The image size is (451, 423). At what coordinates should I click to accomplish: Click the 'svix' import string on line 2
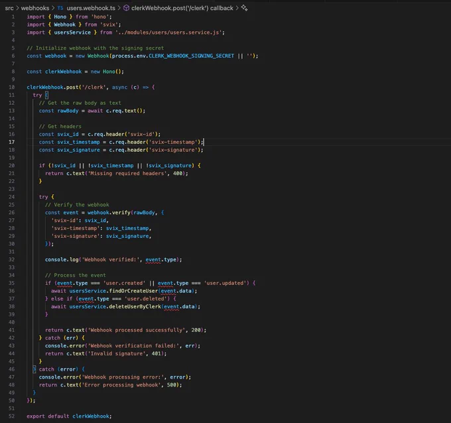[109, 25]
